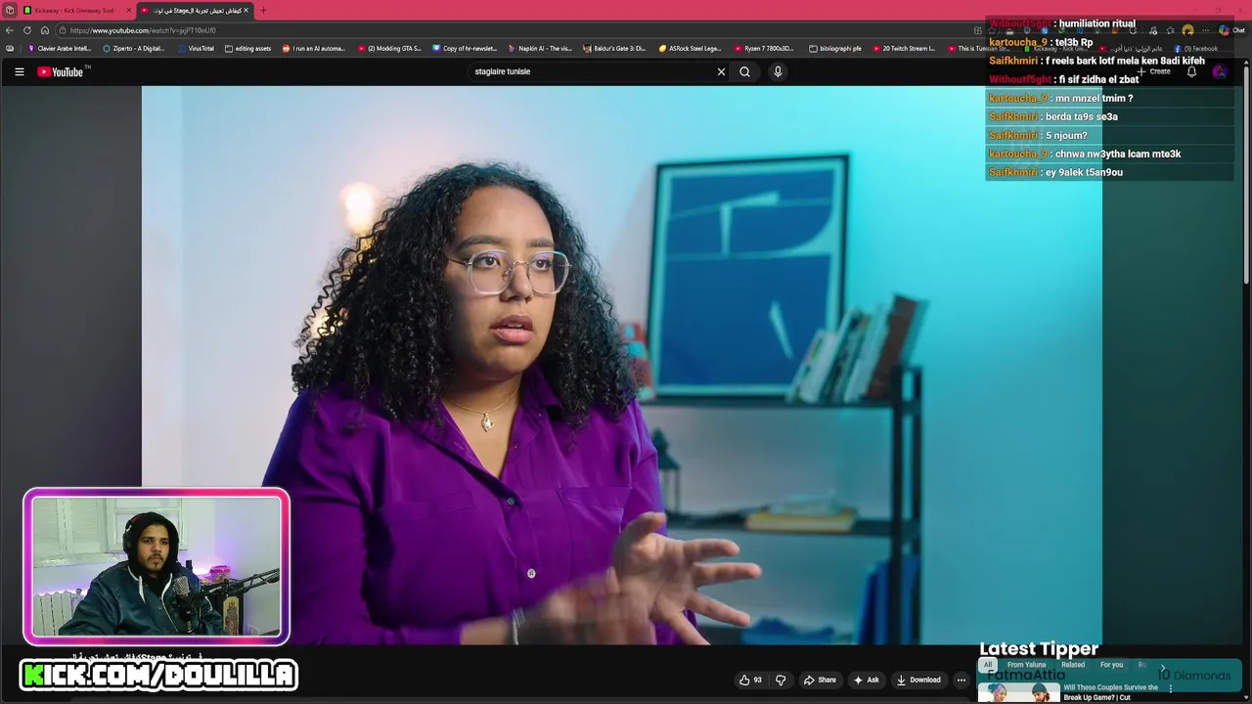Open the YouTube hamburger guide menu
Viewport: 1252px width, 704px height.
tap(19, 71)
